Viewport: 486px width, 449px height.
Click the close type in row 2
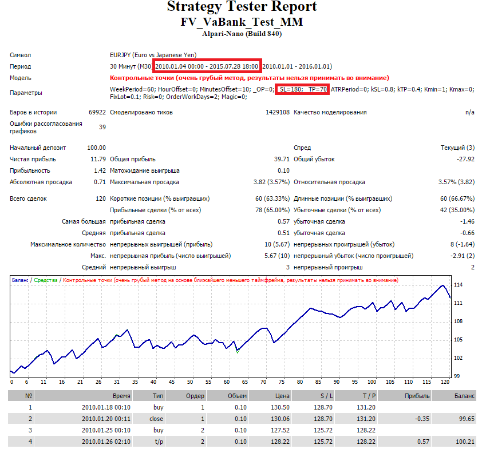click(156, 419)
